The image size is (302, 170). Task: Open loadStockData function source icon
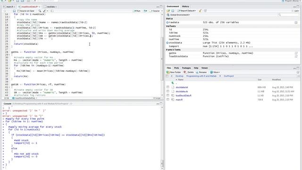point(296,56)
